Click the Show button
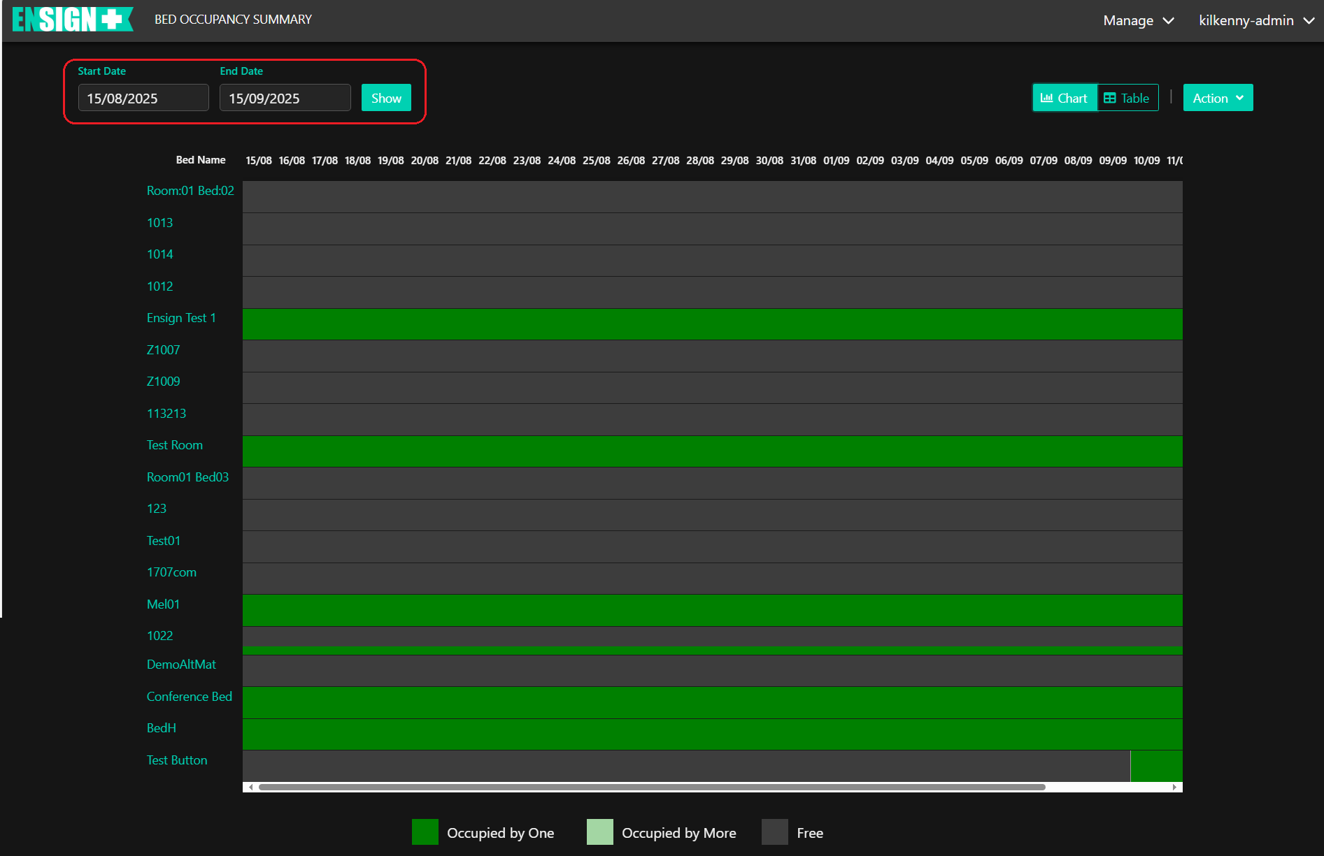Image resolution: width=1324 pixels, height=856 pixels. [x=386, y=98]
